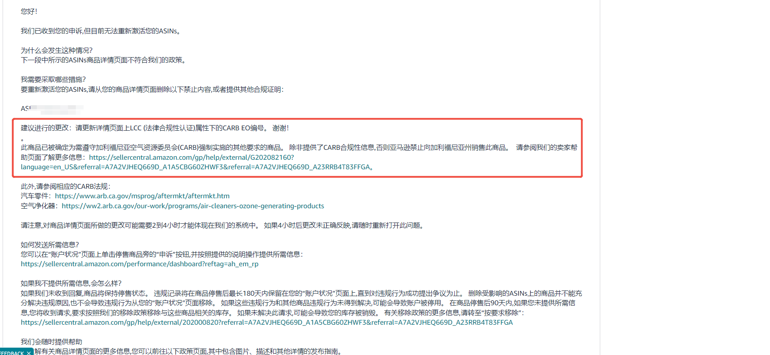The width and height of the screenshot is (770, 355).
Task: Open the help/external/202000820 removal policy link
Action: (x=266, y=323)
